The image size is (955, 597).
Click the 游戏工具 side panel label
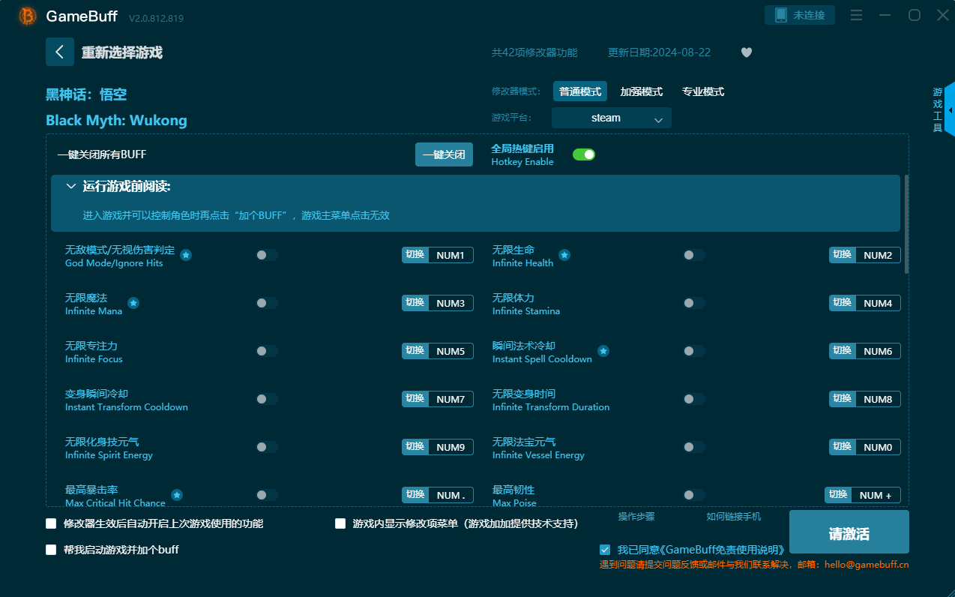[x=937, y=110]
